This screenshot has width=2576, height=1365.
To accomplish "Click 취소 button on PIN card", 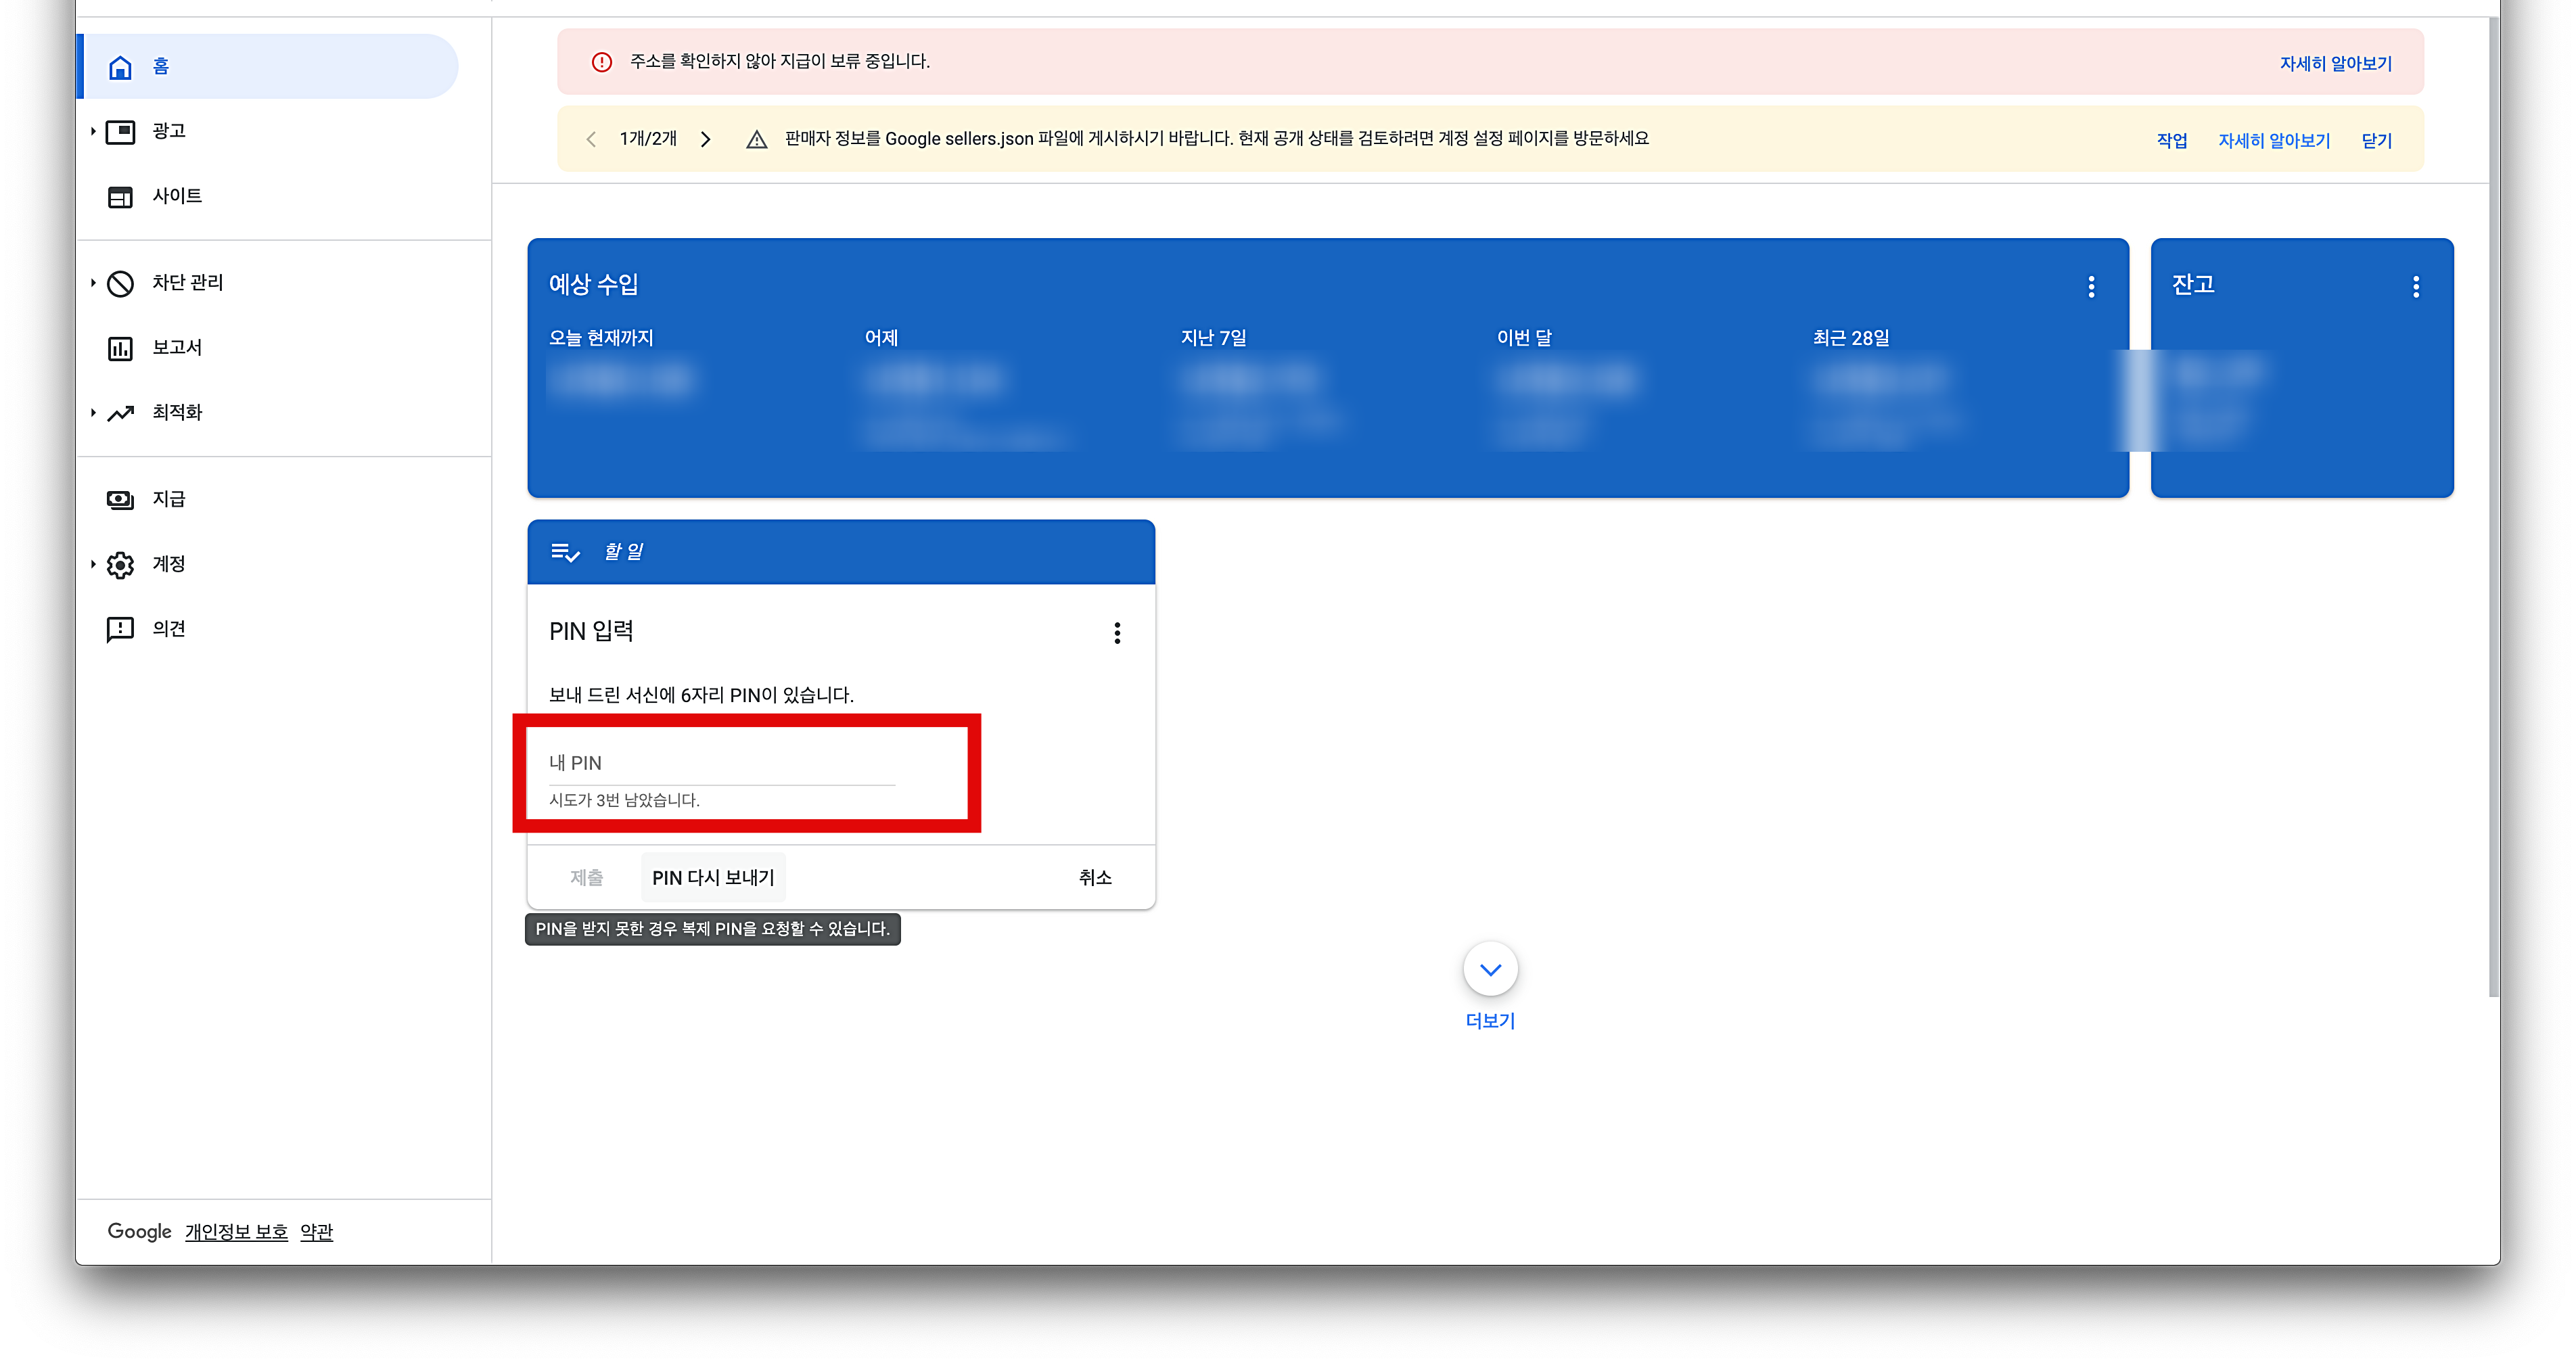I will click(1095, 877).
